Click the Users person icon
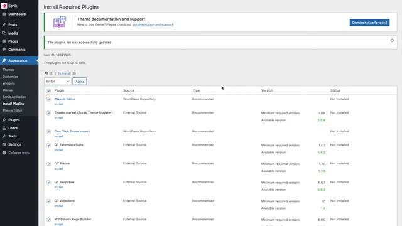The height and width of the screenshot is (226, 402). (x=4, y=128)
